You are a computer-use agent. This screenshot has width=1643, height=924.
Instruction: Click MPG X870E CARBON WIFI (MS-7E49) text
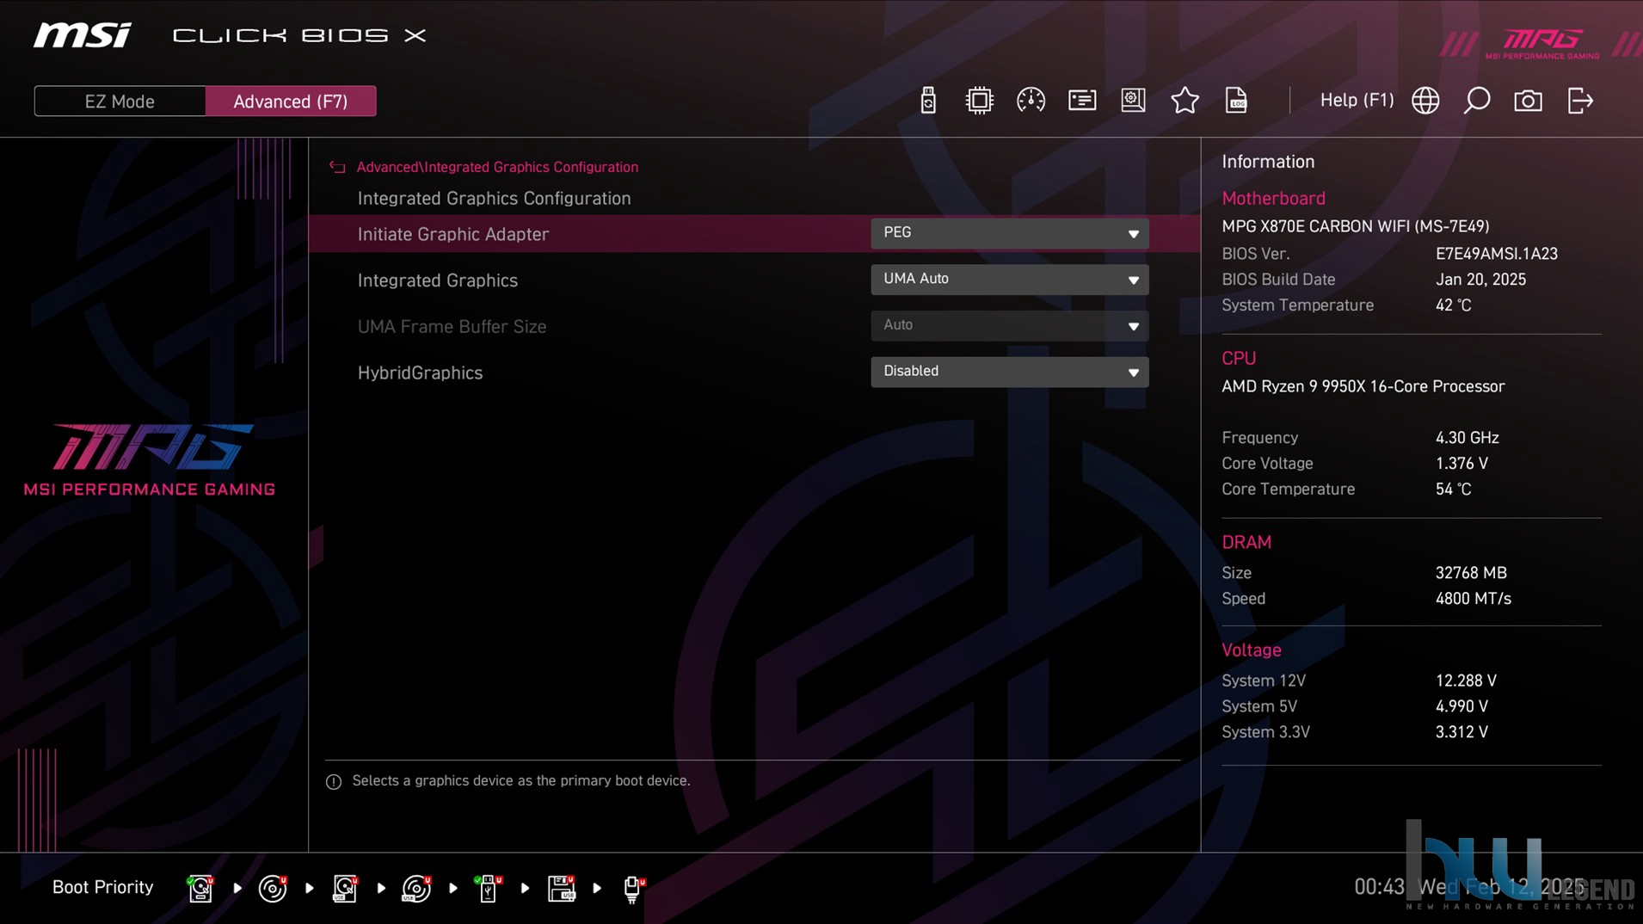click(x=1355, y=226)
